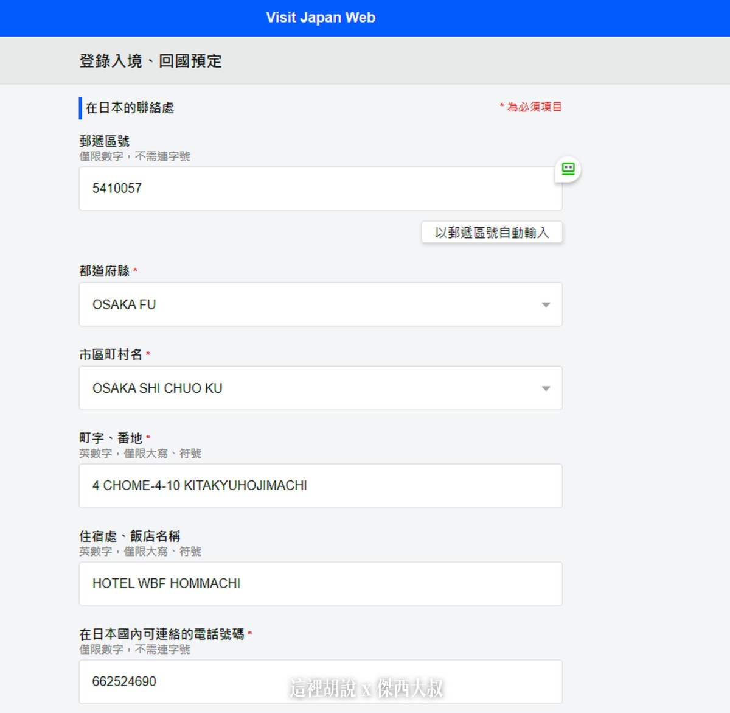
Task: Open the OSAKA FU prefecture dropdown
Action: [321, 304]
